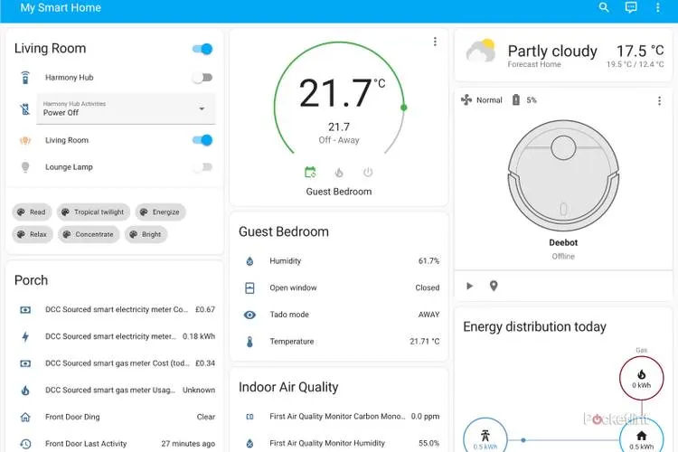
Task: Open the search icon in header
Action: (604, 7)
